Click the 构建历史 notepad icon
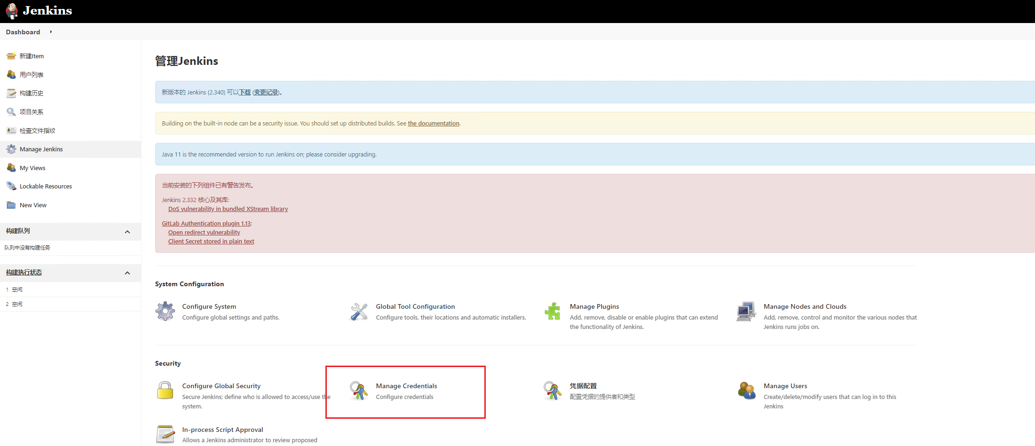The image size is (1035, 446). pos(11,93)
